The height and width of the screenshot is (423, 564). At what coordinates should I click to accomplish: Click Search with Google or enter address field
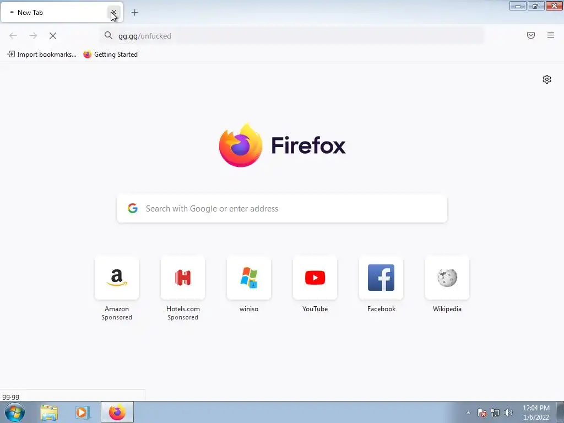pos(282,209)
